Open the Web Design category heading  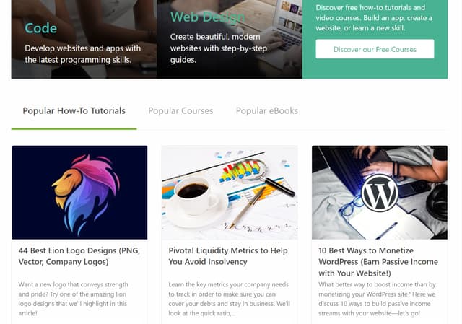click(x=207, y=17)
